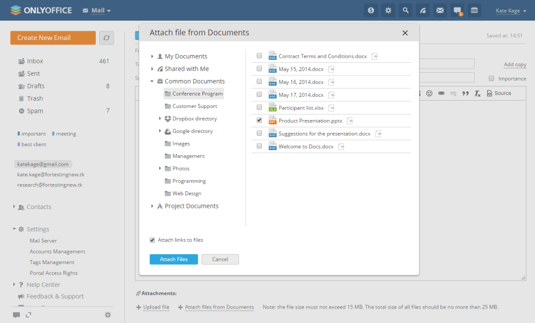Open the chat talk icon with badge

coord(458,10)
